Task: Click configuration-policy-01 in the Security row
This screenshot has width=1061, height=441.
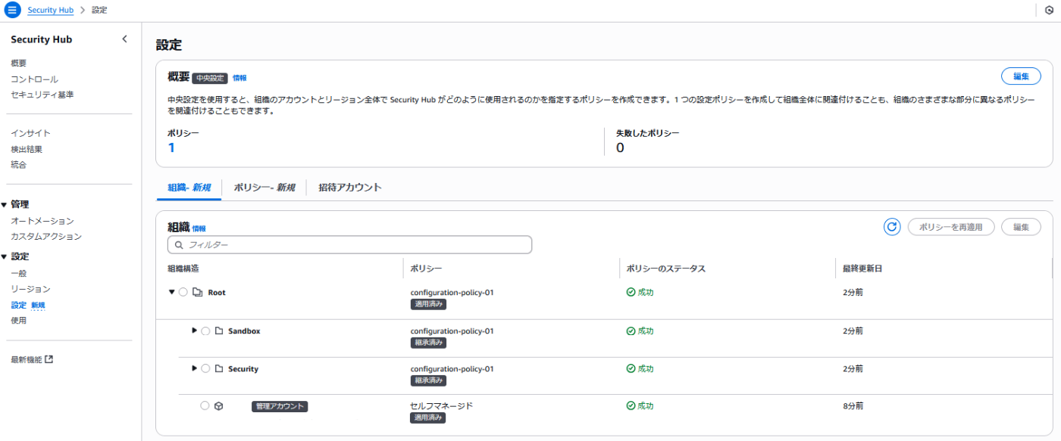Action: click(452, 369)
